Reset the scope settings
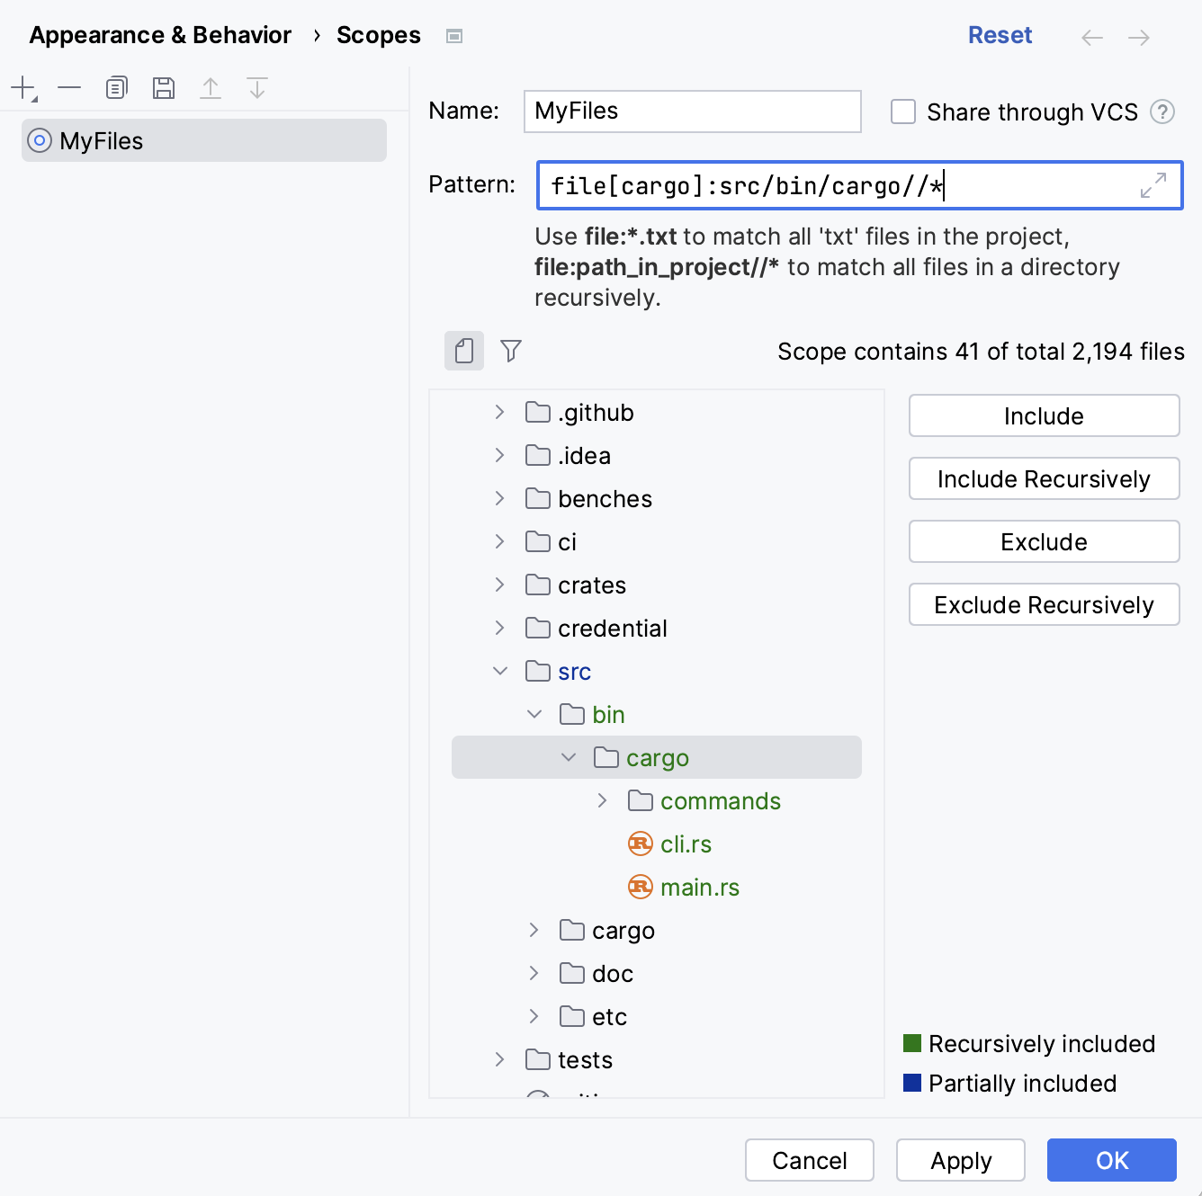 click(1000, 34)
